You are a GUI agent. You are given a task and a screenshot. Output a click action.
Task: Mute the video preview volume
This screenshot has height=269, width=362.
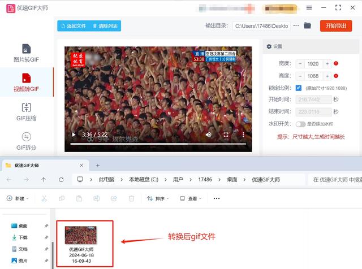[x=209, y=134]
